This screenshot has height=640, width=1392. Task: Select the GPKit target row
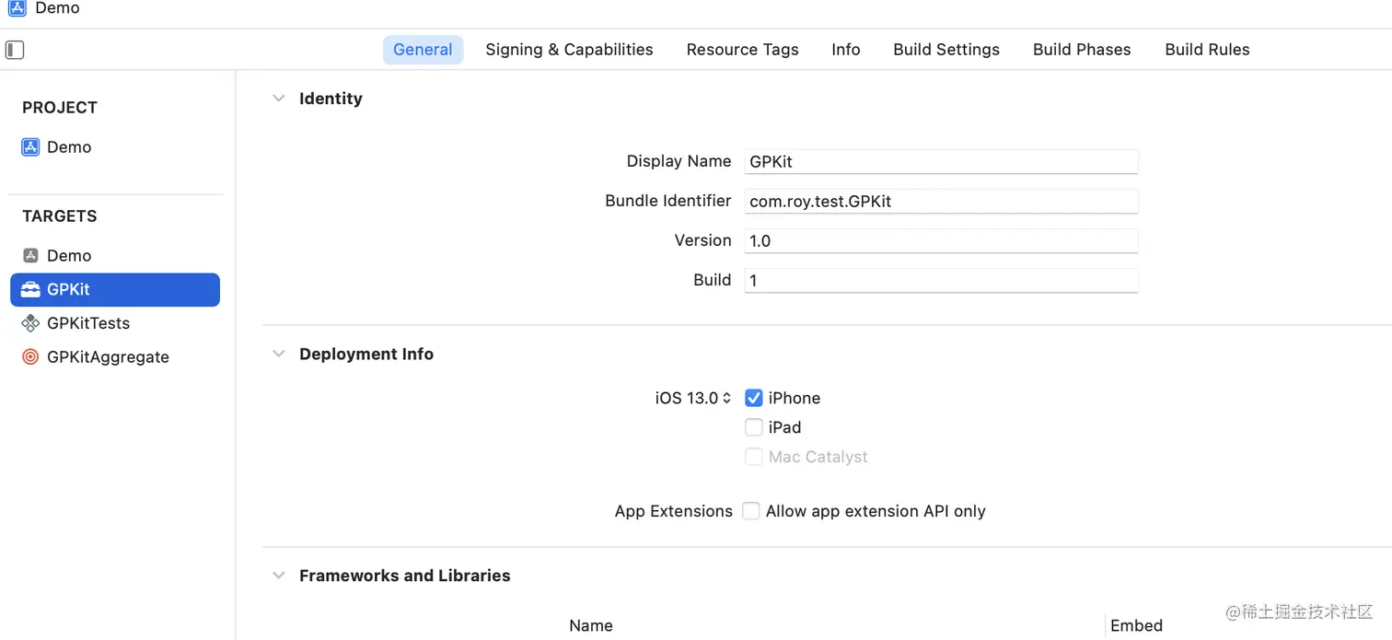(115, 289)
